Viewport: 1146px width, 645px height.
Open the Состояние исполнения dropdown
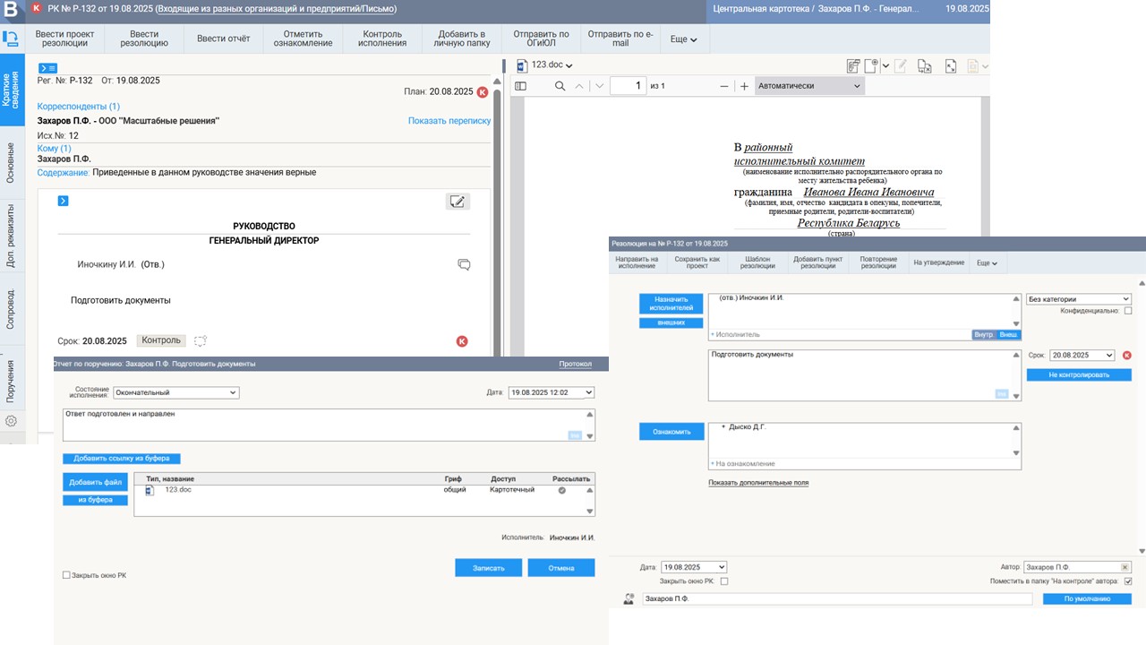[x=175, y=392]
